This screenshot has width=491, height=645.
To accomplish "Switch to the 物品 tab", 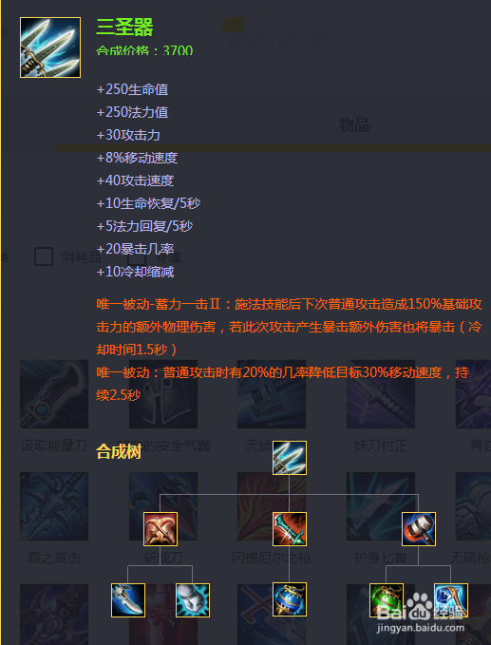I will coord(354,125).
